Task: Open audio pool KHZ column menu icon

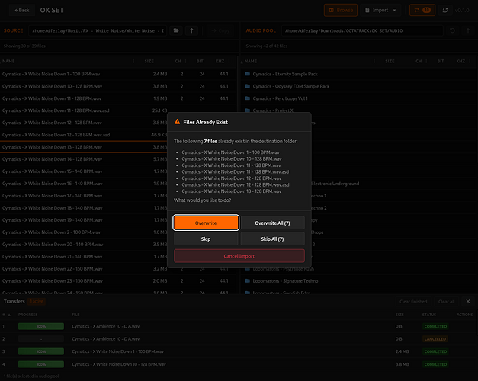Action: click(470, 61)
